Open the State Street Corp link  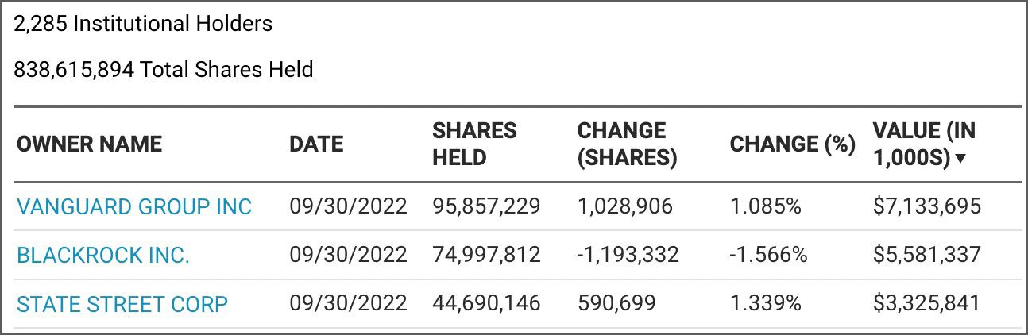click(122, 304)
